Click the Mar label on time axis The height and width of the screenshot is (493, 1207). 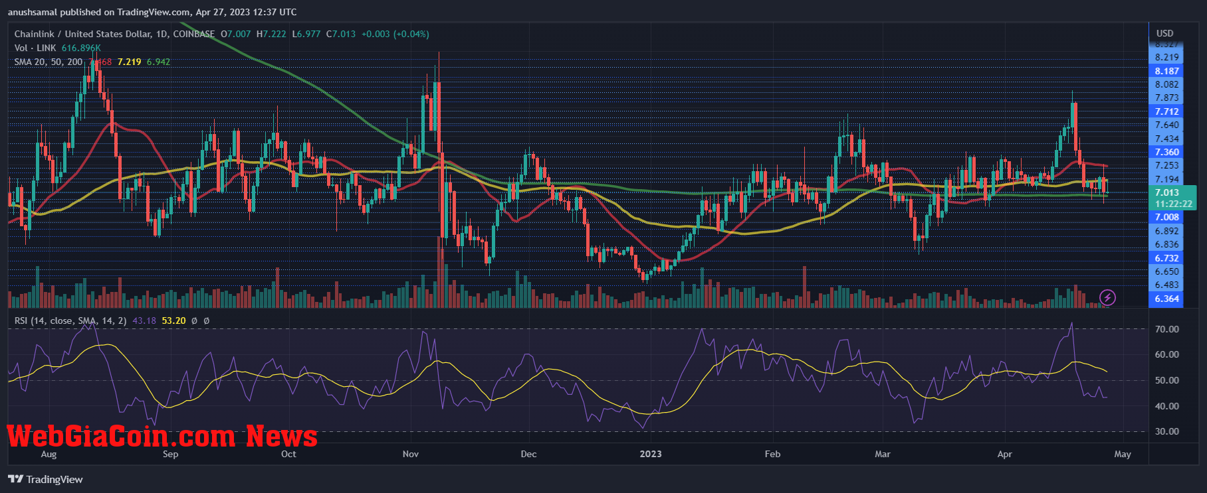[x=883, y=455]
